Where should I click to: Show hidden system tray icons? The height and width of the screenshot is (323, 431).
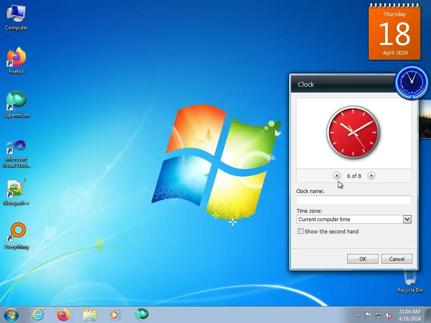pyautogui.click(x=358, y=315)
